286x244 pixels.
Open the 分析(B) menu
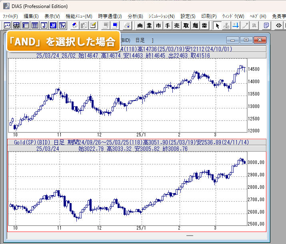[135, 16]
